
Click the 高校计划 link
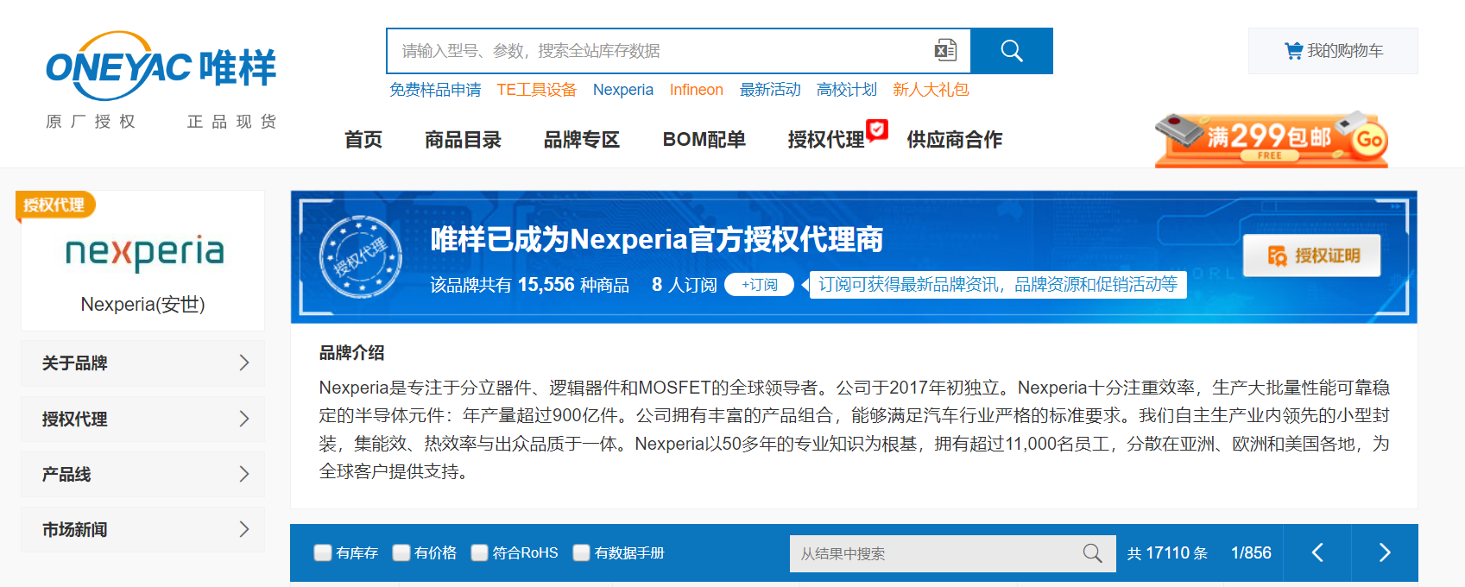click(847, 90)
